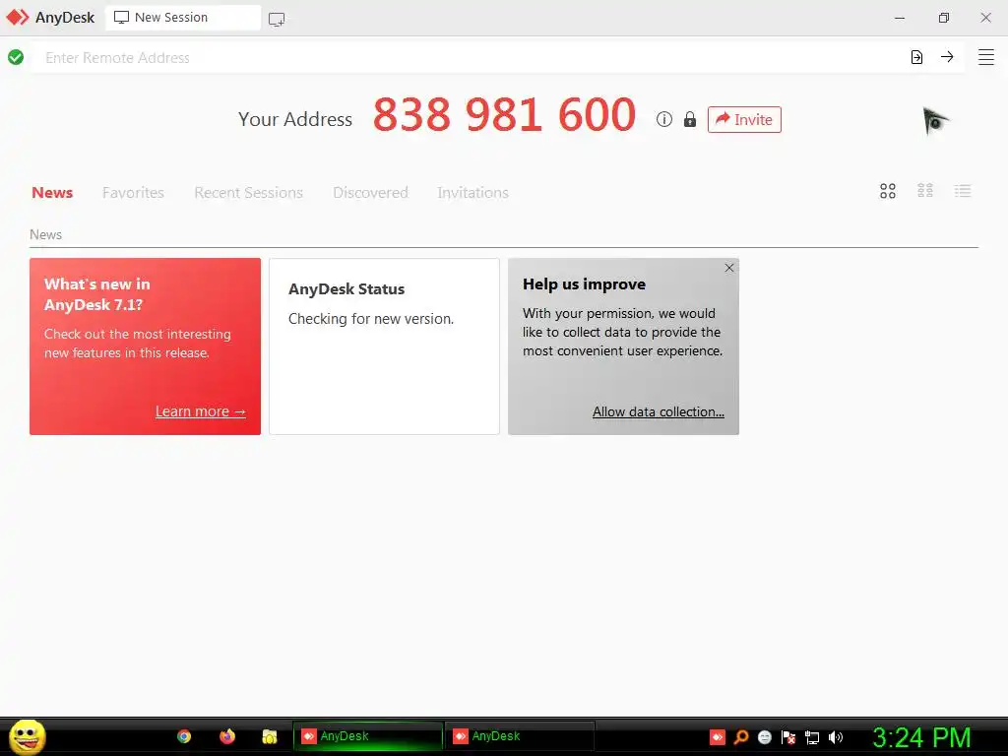Open the Recent Sessions tab
This screenshot has width=1008, height=756.
tap(248, 192)
